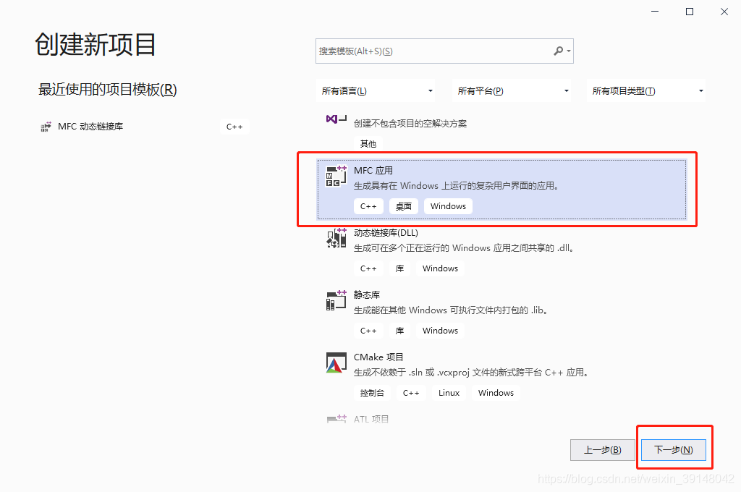Close the 创建新项目 dialog
Screen dimensions: 741x492
(724, 12)
